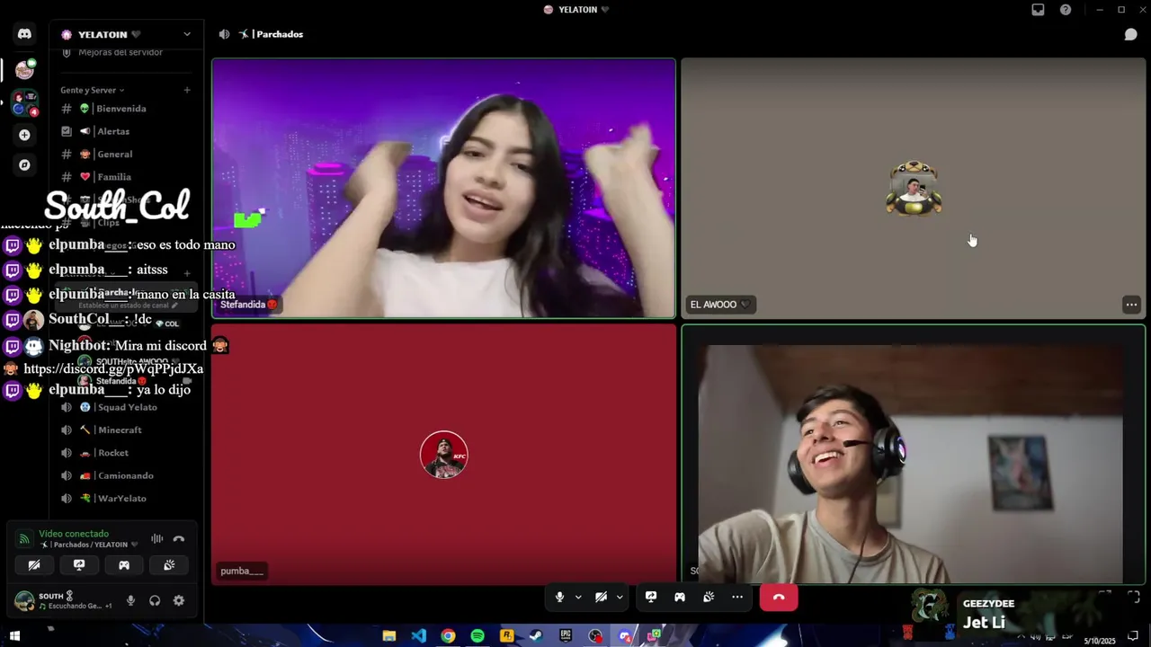Viewport: 1151px width, 647px height.
Task: Start an activity from the side panel
Action: click(x=124, y=565)
